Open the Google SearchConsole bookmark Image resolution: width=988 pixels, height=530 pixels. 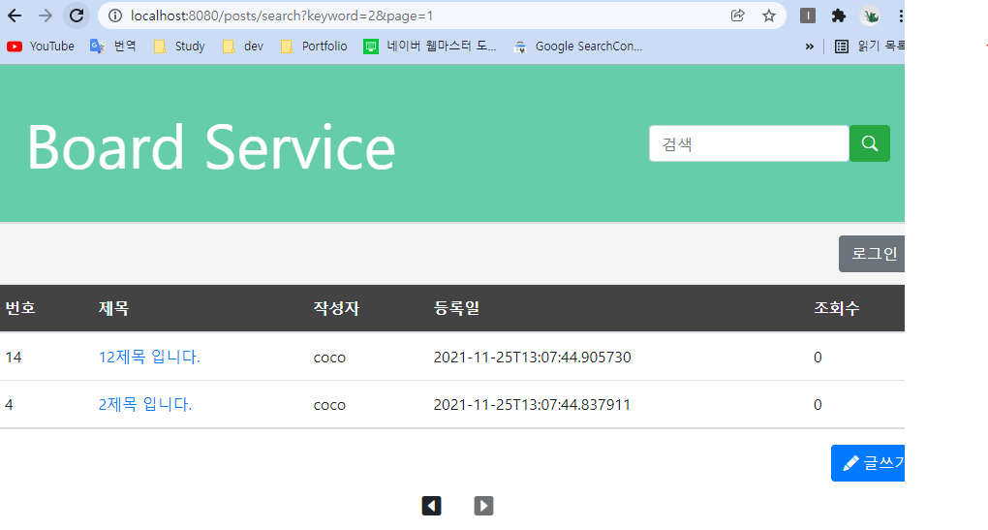pyautogui.click(x=578, y=46)
